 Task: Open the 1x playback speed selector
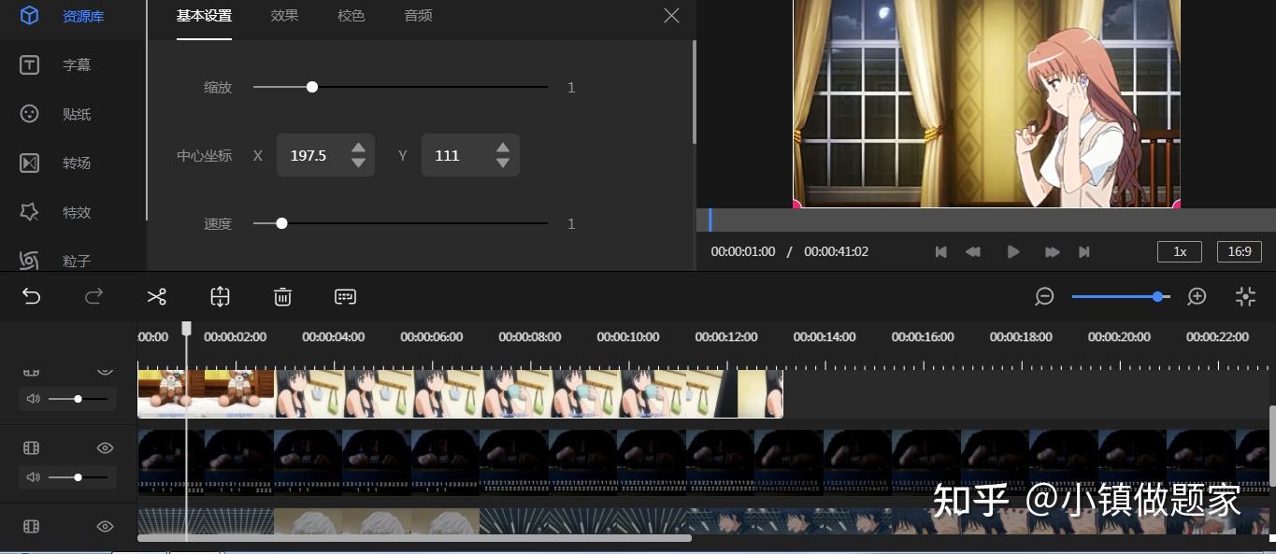pos(1180,252)
